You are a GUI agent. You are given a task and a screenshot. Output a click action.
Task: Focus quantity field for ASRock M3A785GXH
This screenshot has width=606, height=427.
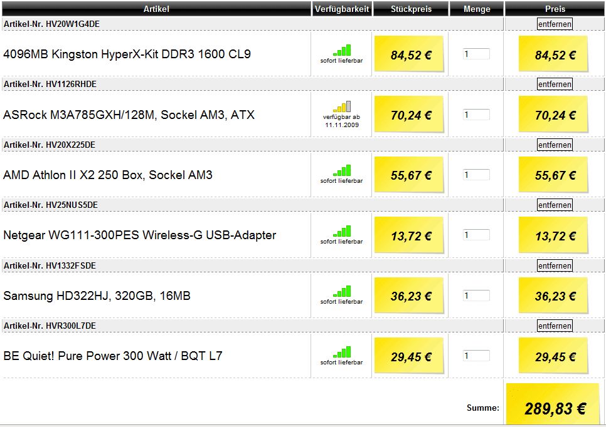click(x=477, y=115)
